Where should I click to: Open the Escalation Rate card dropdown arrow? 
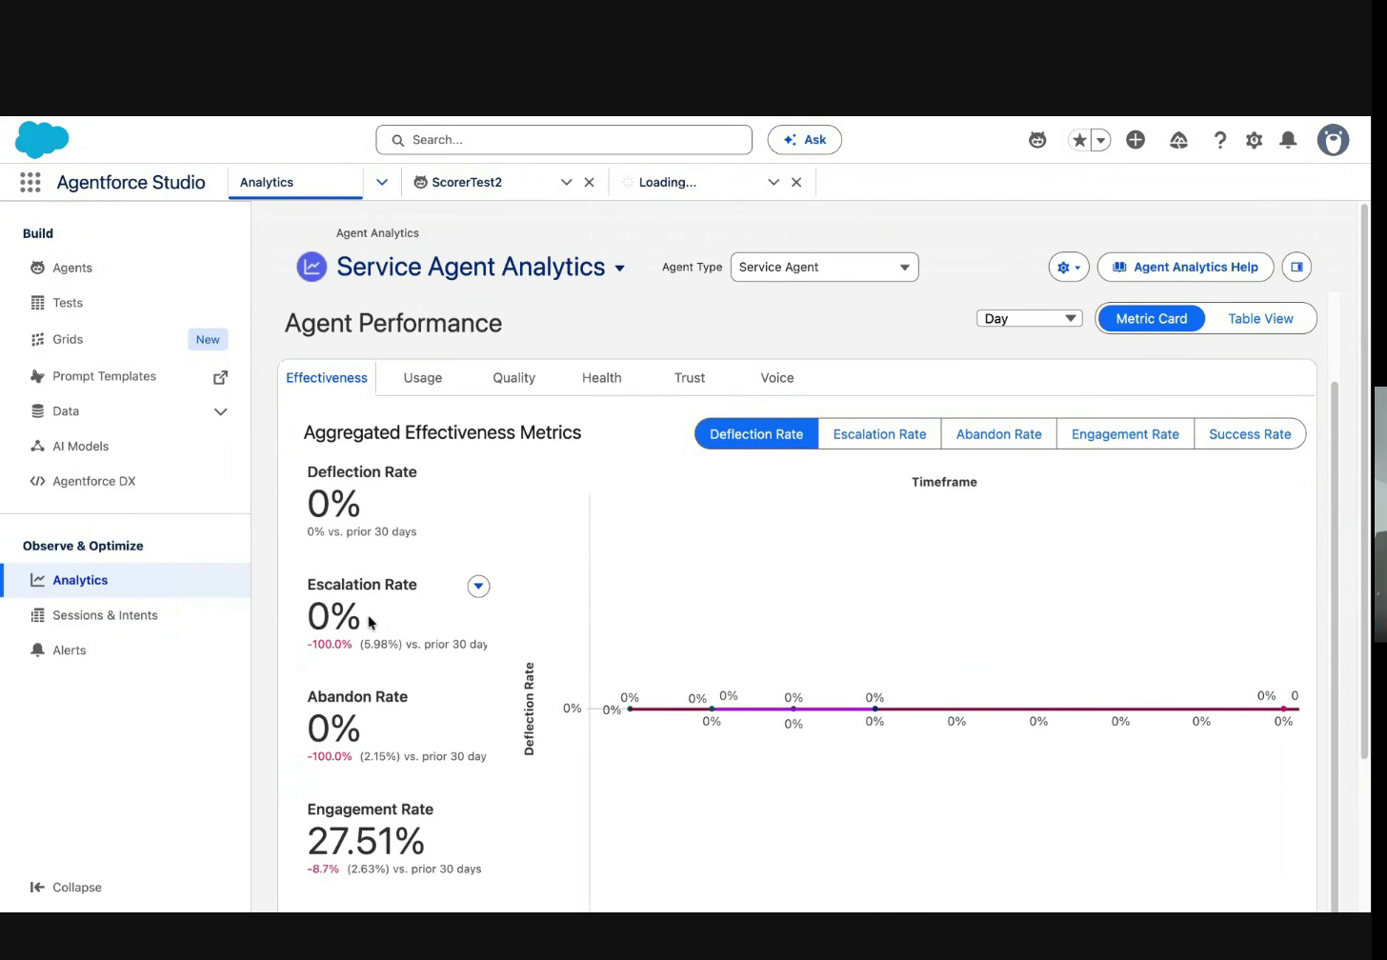pyautogui.click(x=478, y=587)
